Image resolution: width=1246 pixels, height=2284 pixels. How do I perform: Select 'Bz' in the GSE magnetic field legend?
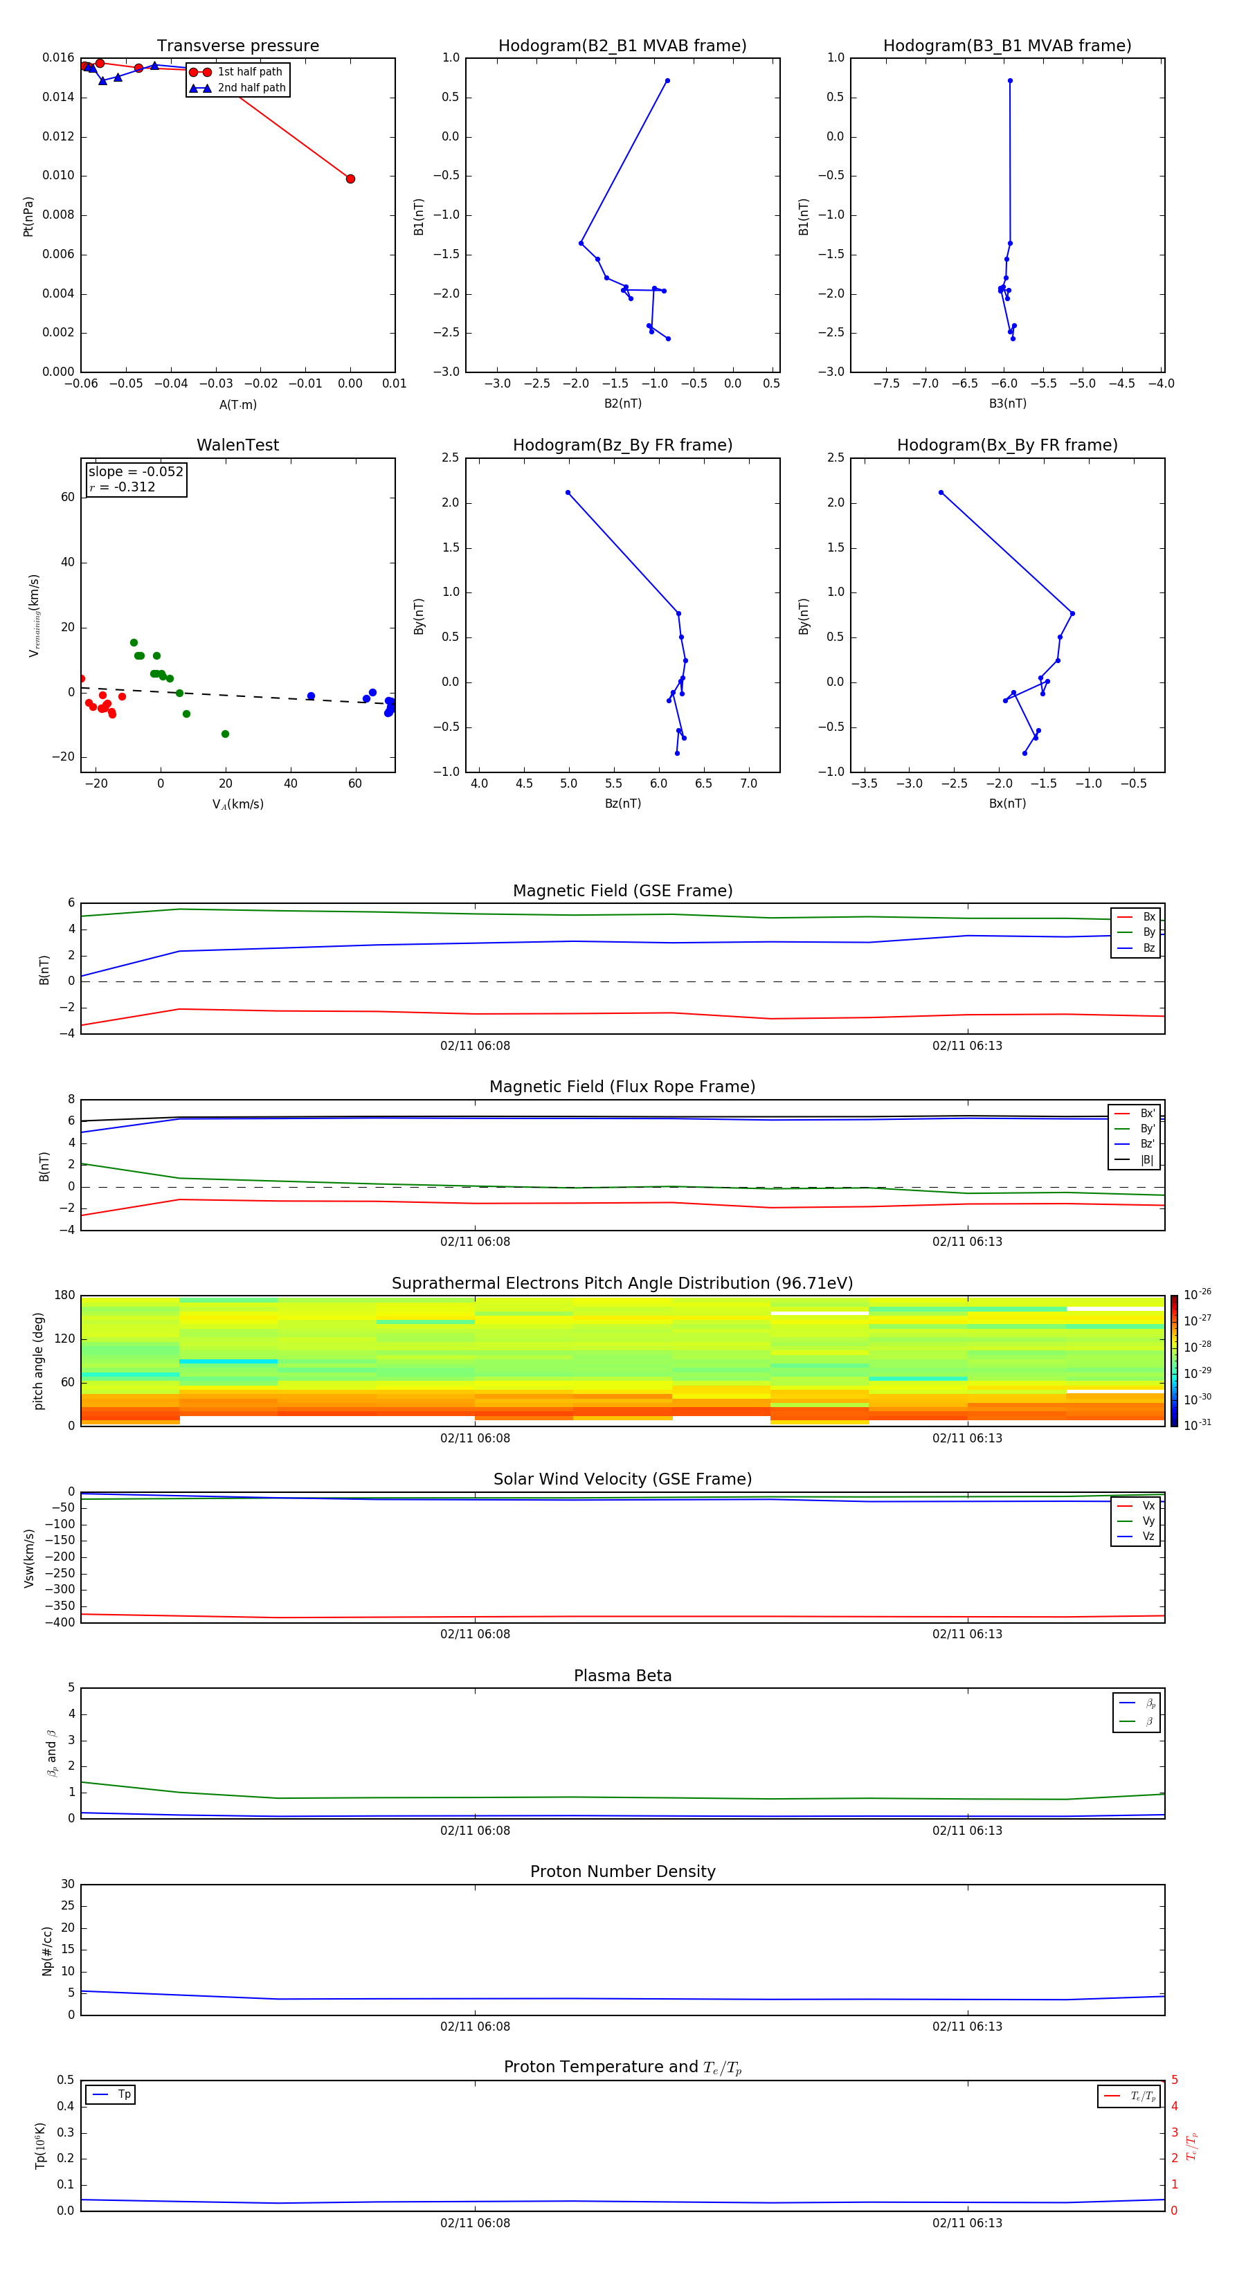(1136, 948)
